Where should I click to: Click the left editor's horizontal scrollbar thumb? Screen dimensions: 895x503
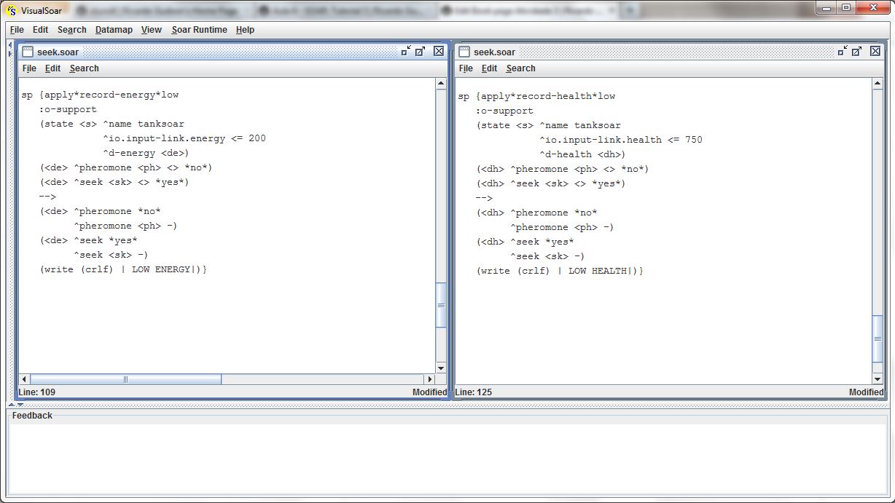click(125, 379)
